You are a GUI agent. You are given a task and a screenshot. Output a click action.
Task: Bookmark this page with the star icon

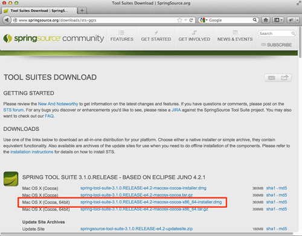tap(179, 20)
